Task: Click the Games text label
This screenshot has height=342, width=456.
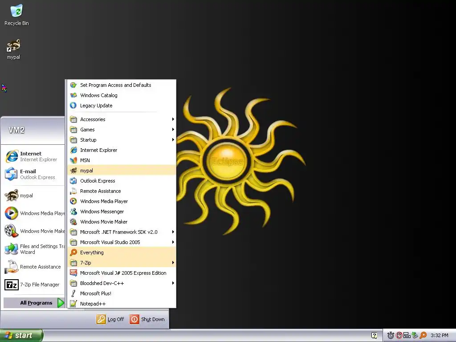Action: 87,130
